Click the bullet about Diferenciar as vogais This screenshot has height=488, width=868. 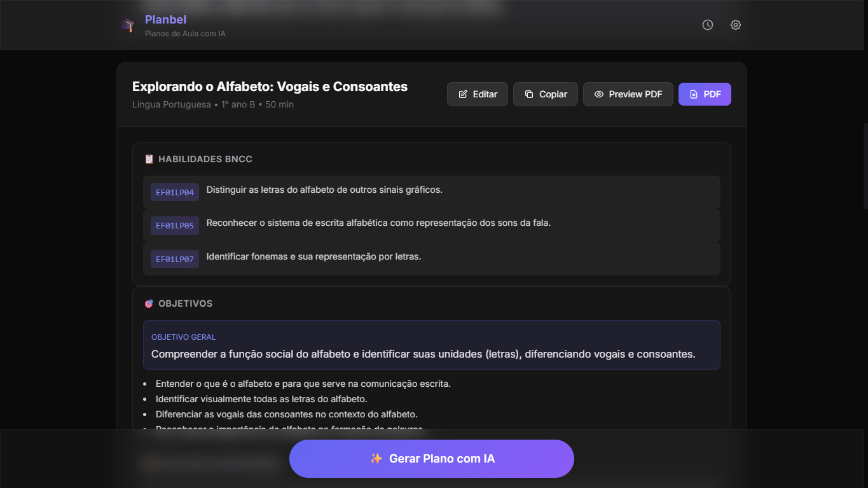(286, 414)
